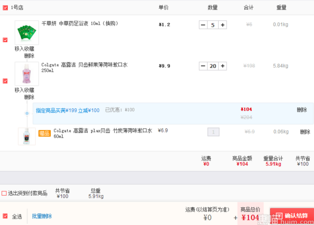This screenshot has width=314, height=225.
Task: Click the 批量删除 batch delete link
Action: [42, 216]
